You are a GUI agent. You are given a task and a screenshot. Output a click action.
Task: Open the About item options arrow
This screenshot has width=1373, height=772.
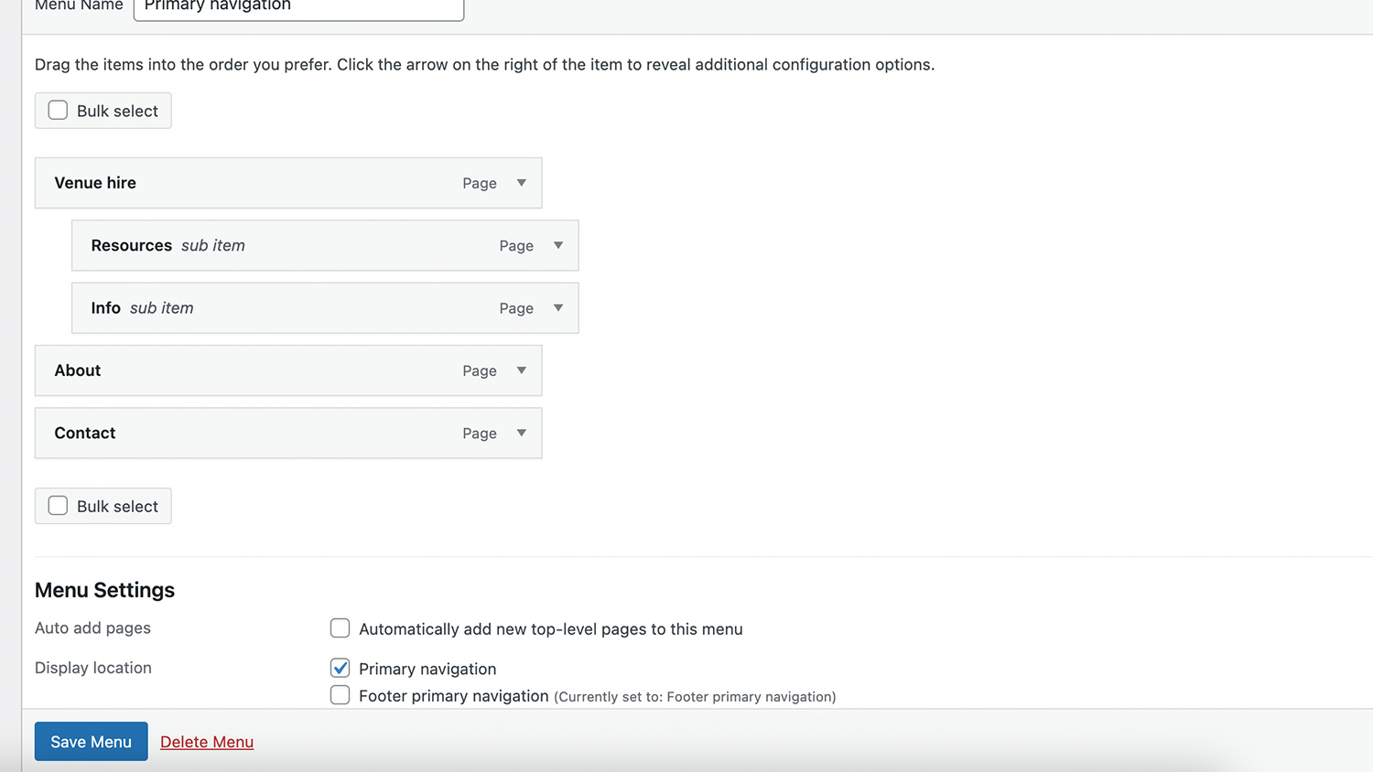click(x=521, y=370)
